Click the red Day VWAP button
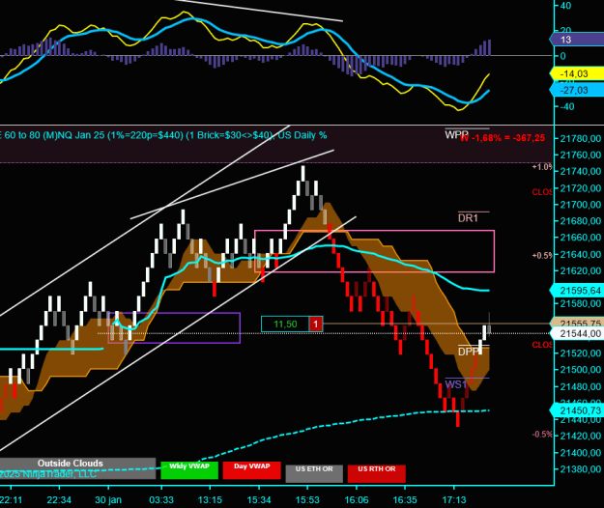The image size is (604, 508). [x=252, y=470]
